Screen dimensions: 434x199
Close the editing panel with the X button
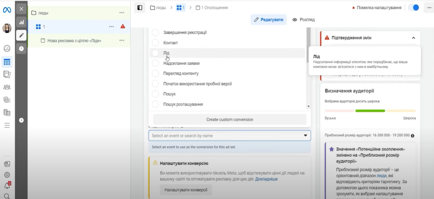[x=21, y=9]
